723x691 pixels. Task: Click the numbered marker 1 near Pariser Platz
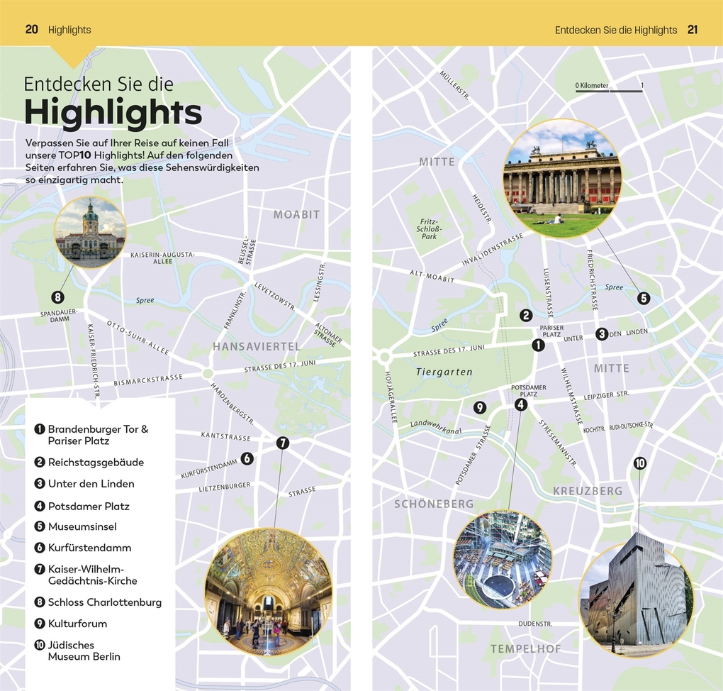coord(538,345)
